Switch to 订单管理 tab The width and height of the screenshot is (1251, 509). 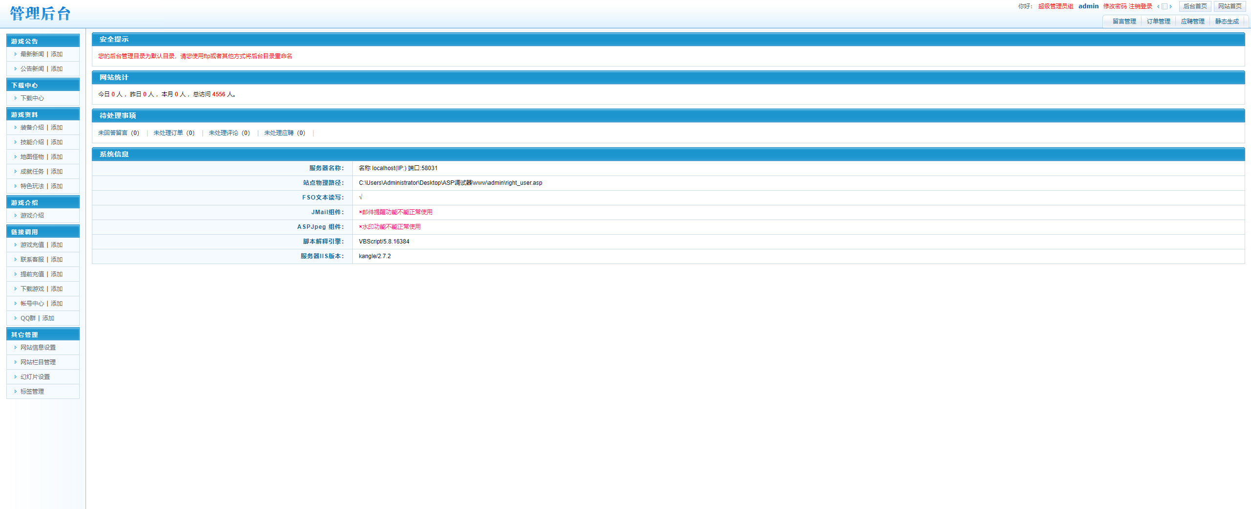(1159, 22)
